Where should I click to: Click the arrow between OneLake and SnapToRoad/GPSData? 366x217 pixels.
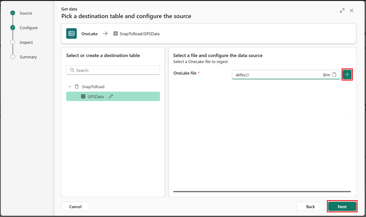(105, 33)
